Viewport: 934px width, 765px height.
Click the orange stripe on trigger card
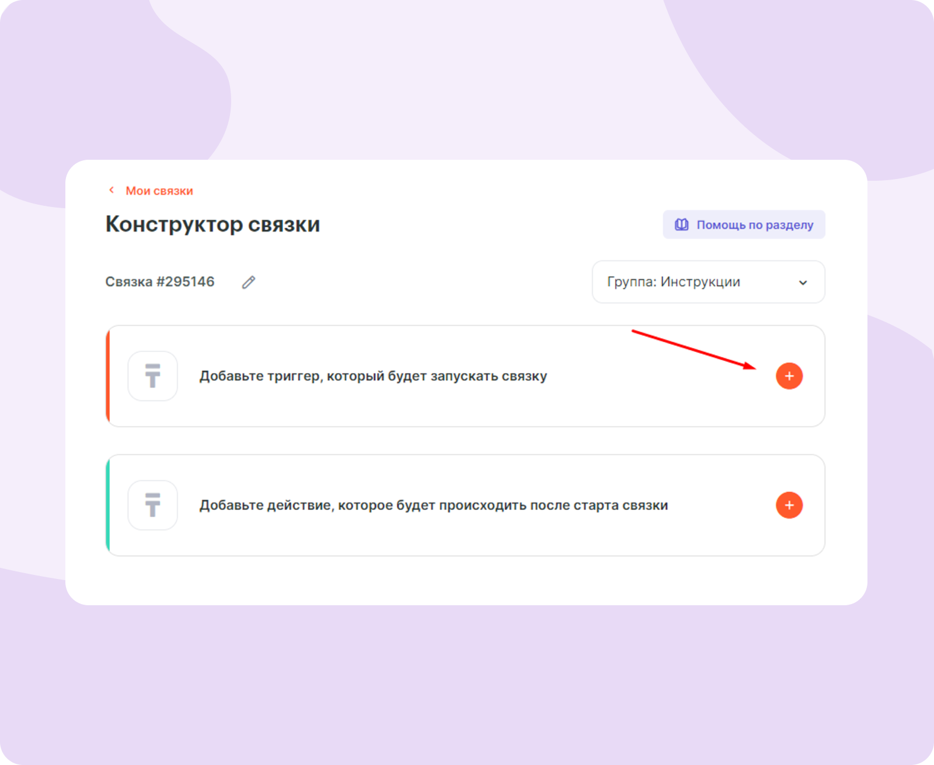pyautogui.click(x=108, y=376)
